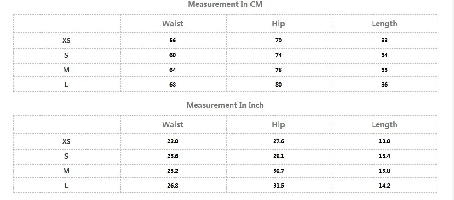Select the Hip header in the CM table

279,24
